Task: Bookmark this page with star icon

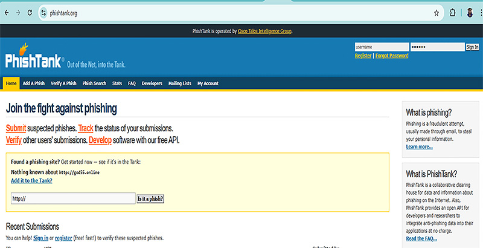Action: [x=436, y=13]
